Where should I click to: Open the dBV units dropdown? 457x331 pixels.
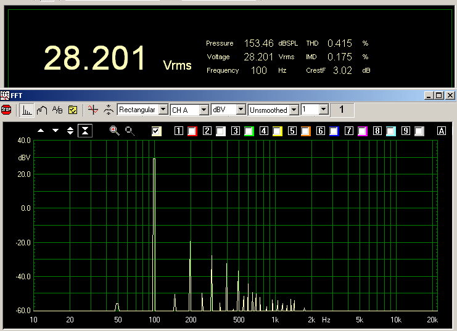click(241, 110)
